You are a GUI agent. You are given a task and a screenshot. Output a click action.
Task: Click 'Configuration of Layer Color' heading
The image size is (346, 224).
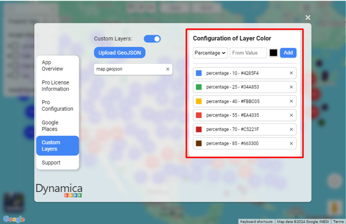[x=232, y=38]
